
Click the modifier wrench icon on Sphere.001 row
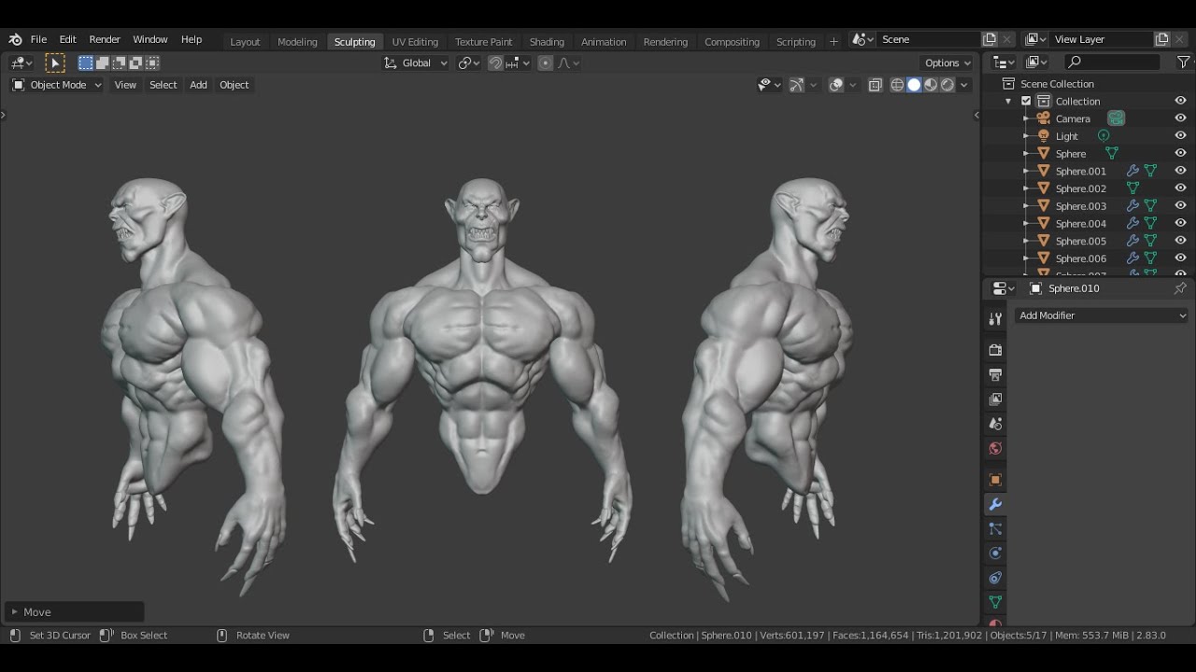click(x=1132, y=171)
